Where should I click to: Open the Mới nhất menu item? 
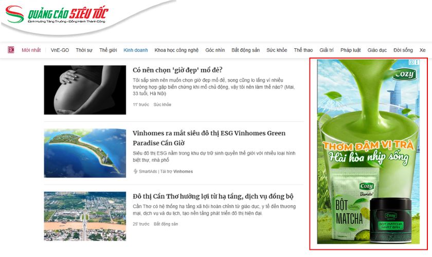(31, 50)
